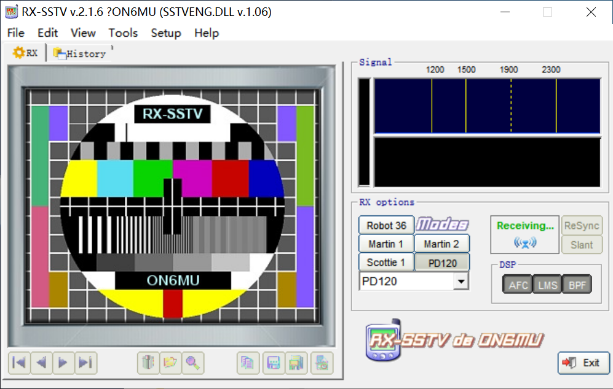Toggle the BPF DSP filter
This screenshot has height=389, width=613.
(x=577, y=285)
